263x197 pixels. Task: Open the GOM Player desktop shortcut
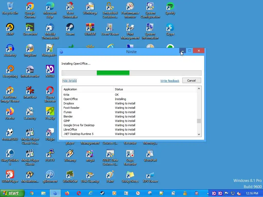click(10, 176)
